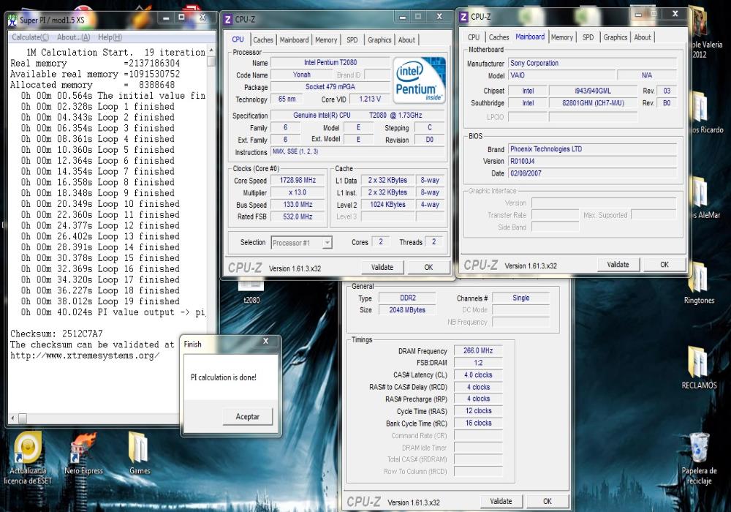Select Graphics tab in right CPU-Z window

[x=616, y=37]
